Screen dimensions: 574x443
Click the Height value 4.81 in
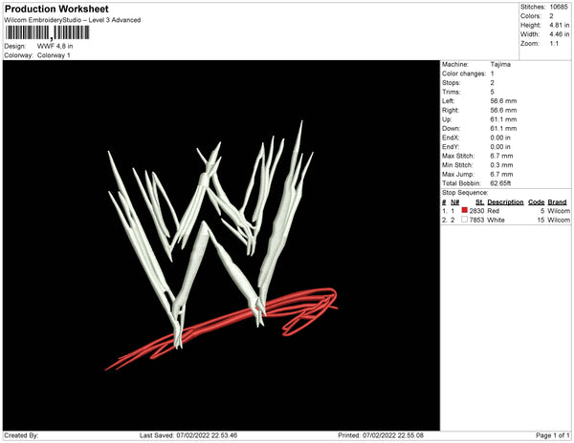(559, 25)
